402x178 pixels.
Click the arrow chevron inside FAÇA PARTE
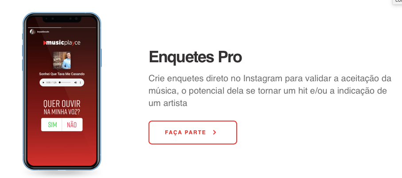click(x=215, y=133)
